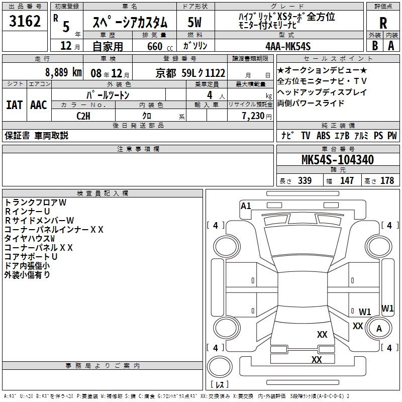Image resolution: width=402 pixels, height=402 pixels.
Task: Select the circled A marker near rear wheel
Action: click(x=379, y=328)
